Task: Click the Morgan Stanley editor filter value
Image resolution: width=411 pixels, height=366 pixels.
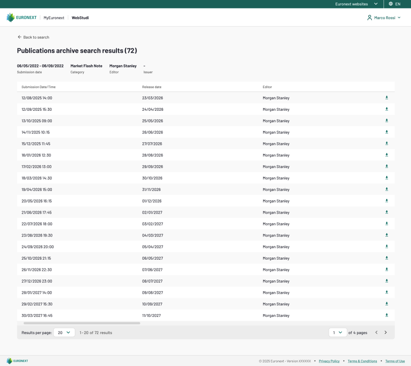Action: click(x=123, y=66)
